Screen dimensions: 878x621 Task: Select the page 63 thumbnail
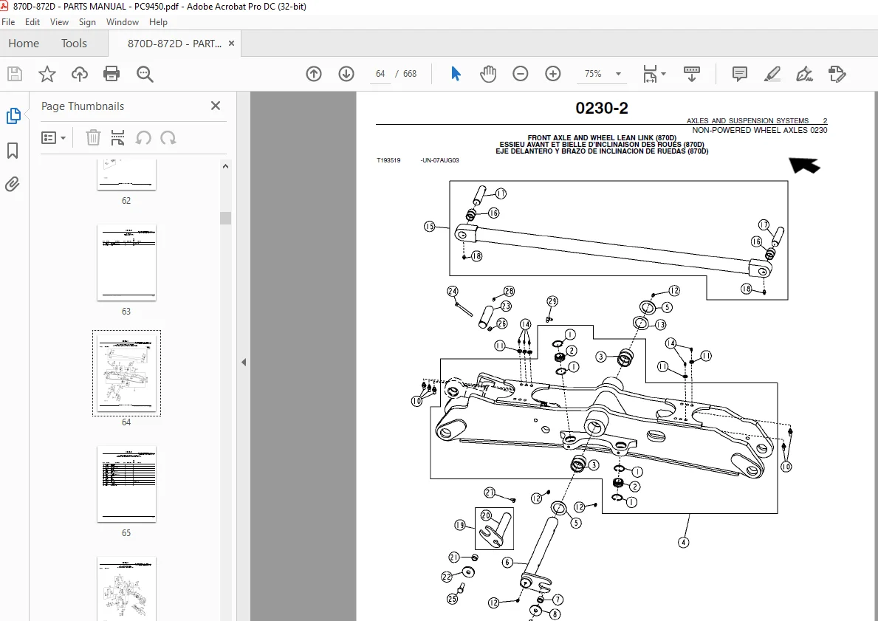pyautogui.click(x=126, y=263)
